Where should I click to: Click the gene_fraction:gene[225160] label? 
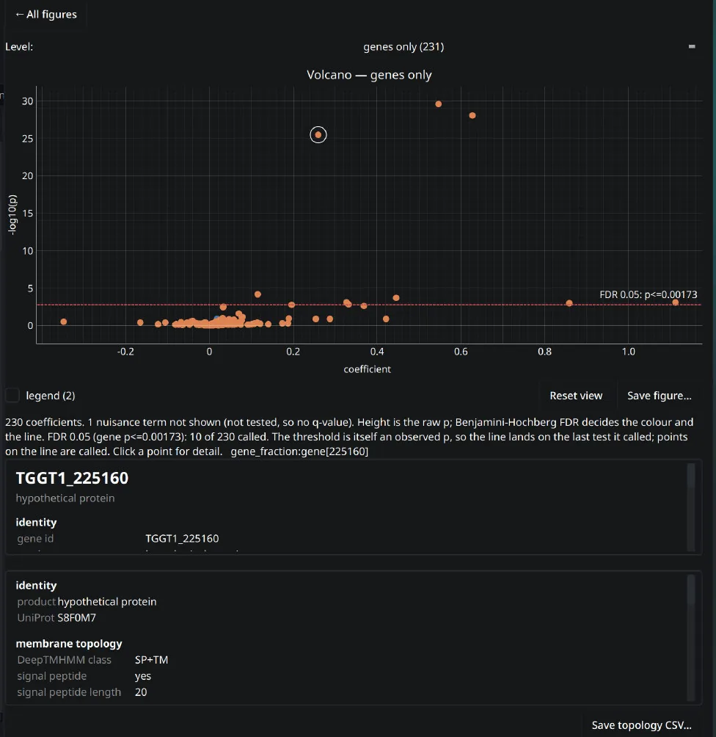(x=299, y=451)
